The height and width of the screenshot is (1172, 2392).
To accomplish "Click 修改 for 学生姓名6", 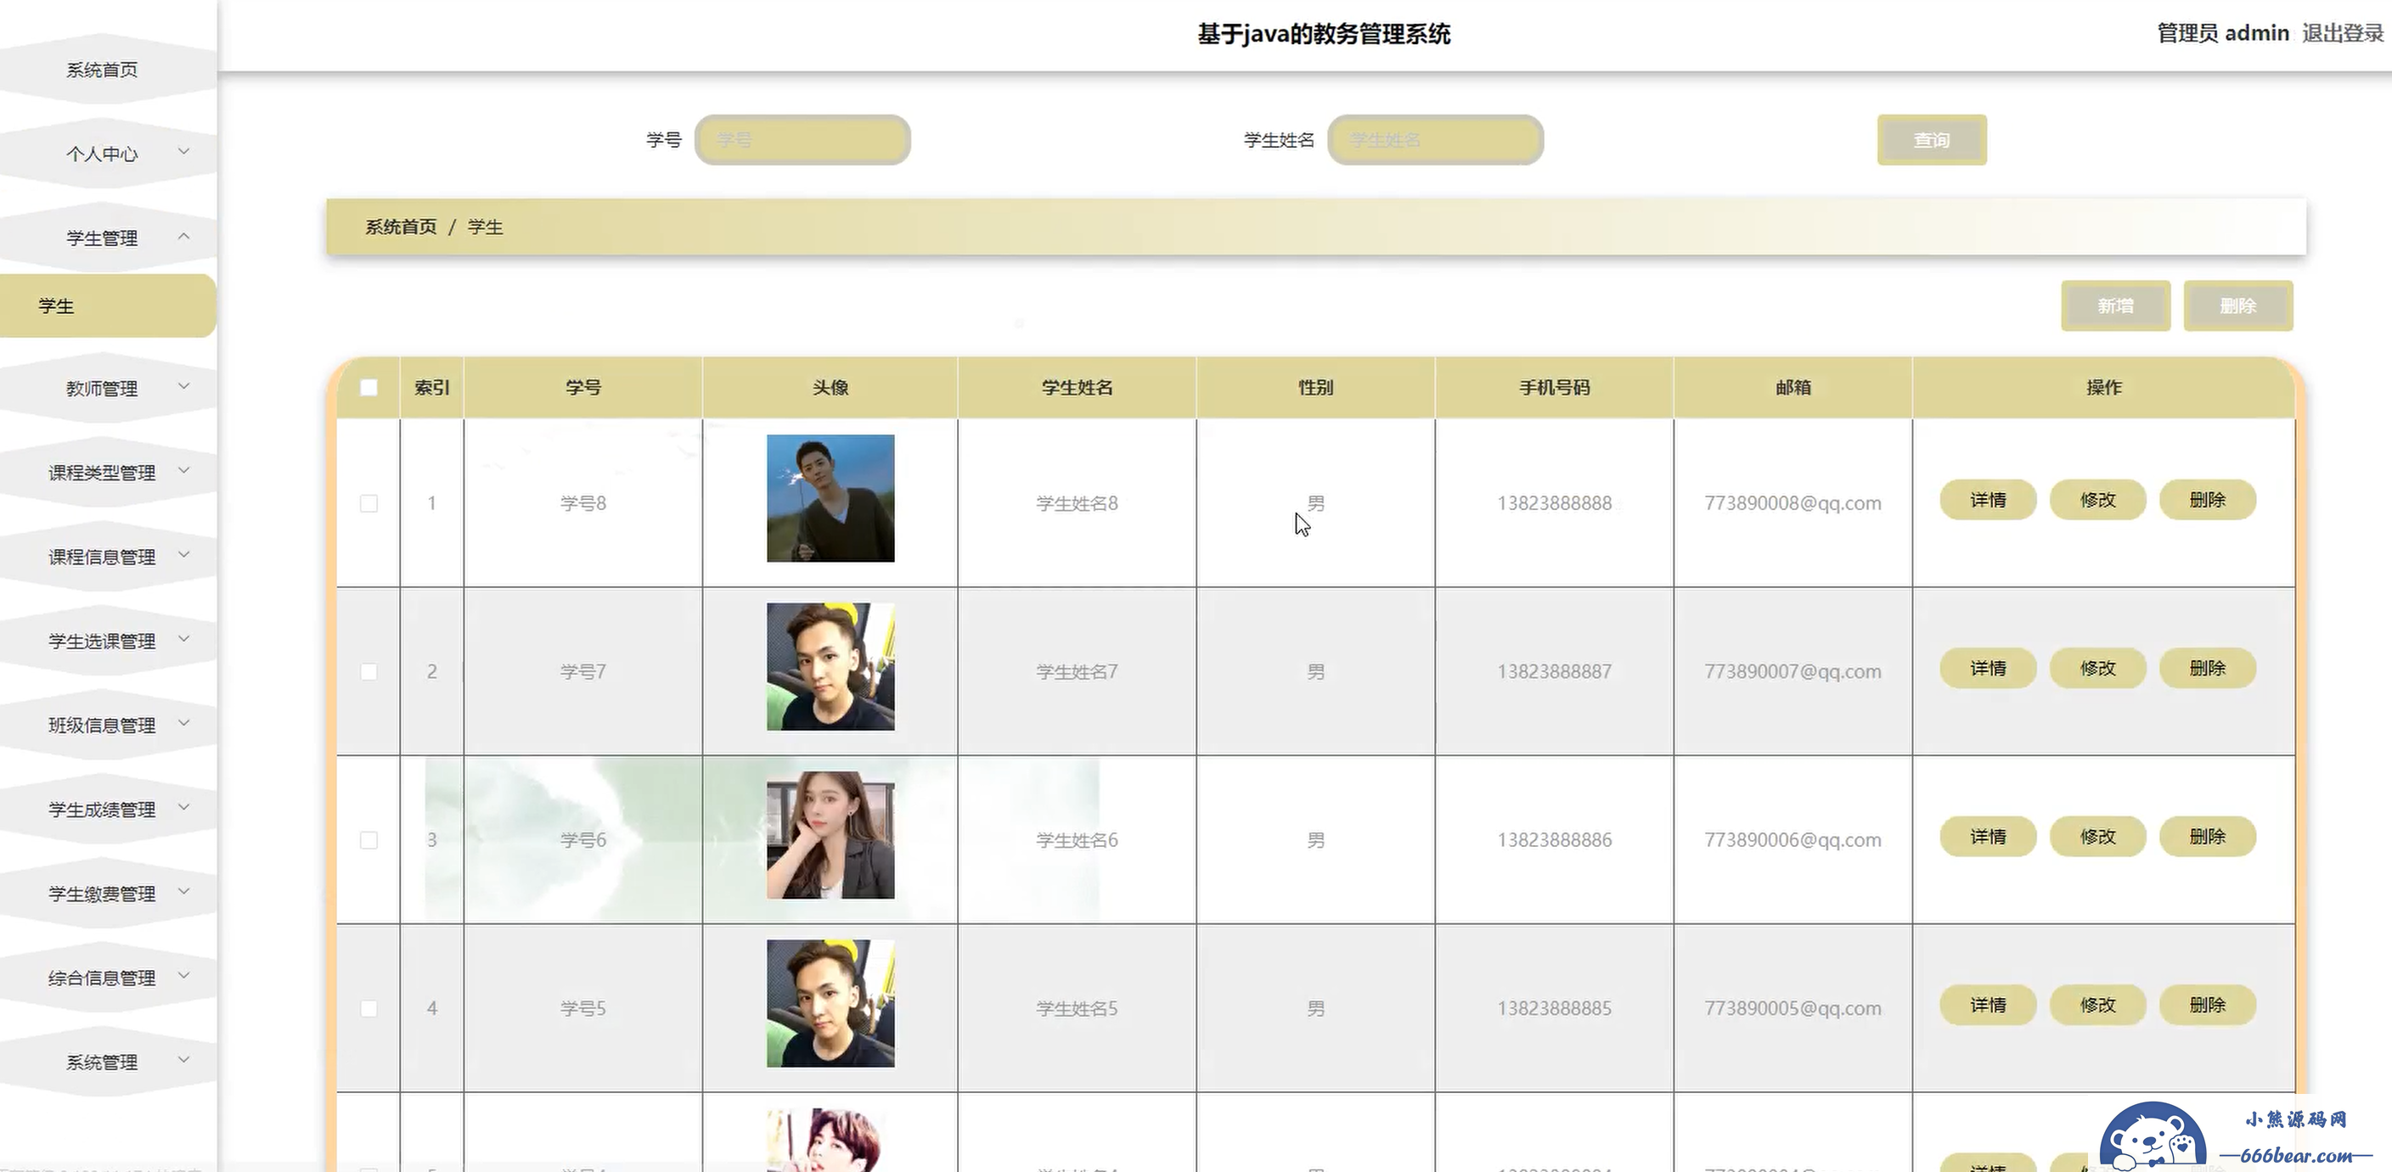I will 2097,837.
